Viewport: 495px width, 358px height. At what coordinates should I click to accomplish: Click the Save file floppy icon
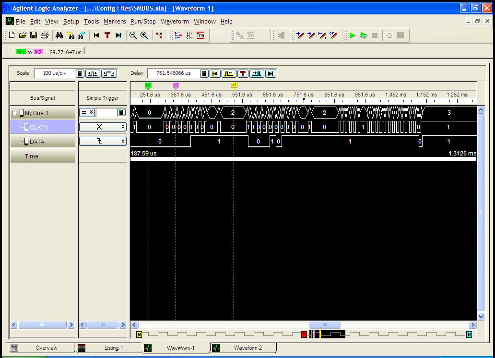click(34, 36)
